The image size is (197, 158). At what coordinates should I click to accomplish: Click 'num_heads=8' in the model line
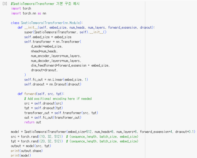(104, 132)
